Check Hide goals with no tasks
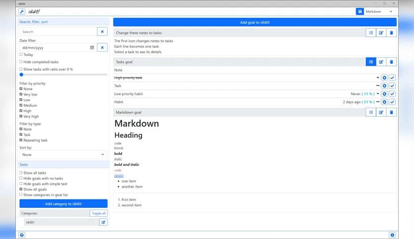The height and width of the screenshot is (239, 414). point(21,178)
